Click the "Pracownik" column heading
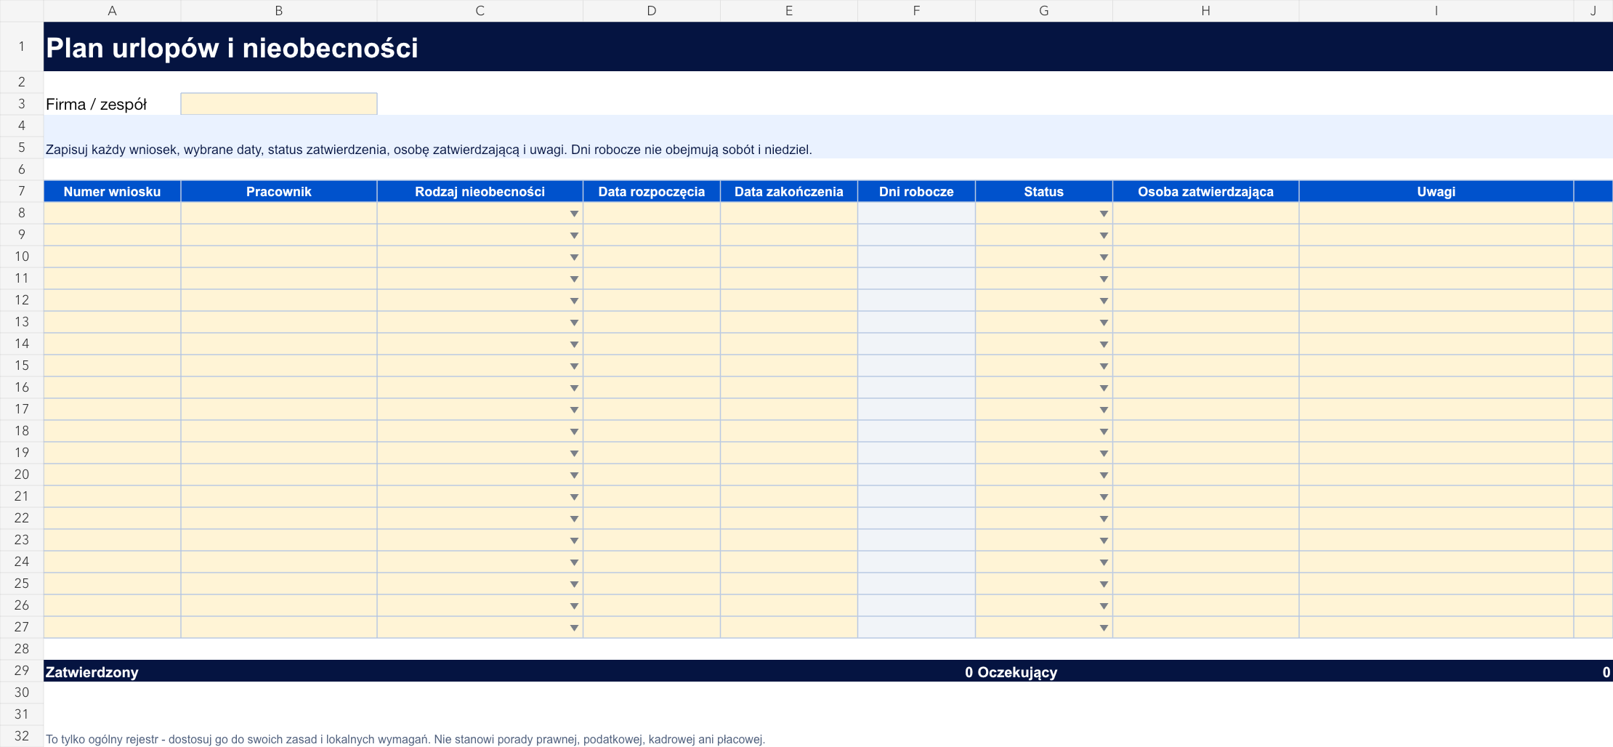Image resolution: width=1613 pixels, height=747 pixels. pos(279,192)
